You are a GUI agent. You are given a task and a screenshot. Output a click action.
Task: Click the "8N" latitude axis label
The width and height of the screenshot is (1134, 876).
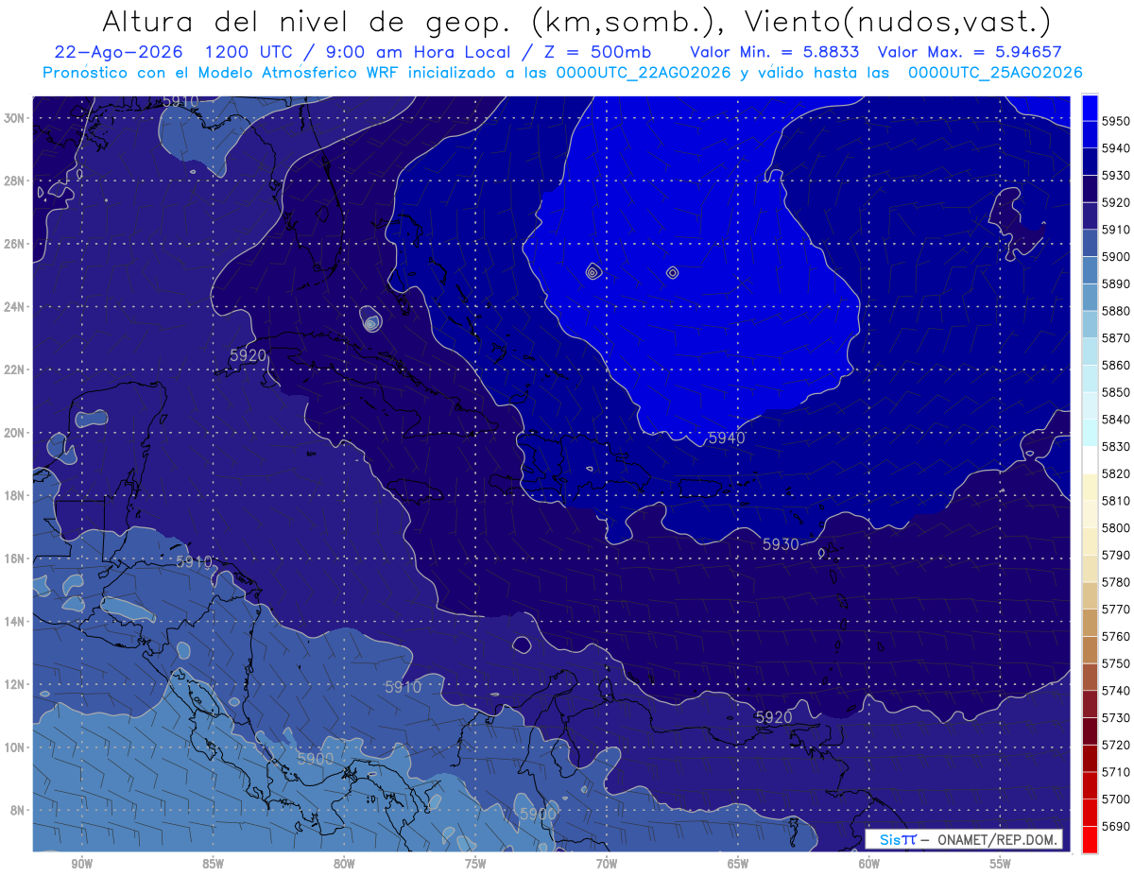click(17, 810)
